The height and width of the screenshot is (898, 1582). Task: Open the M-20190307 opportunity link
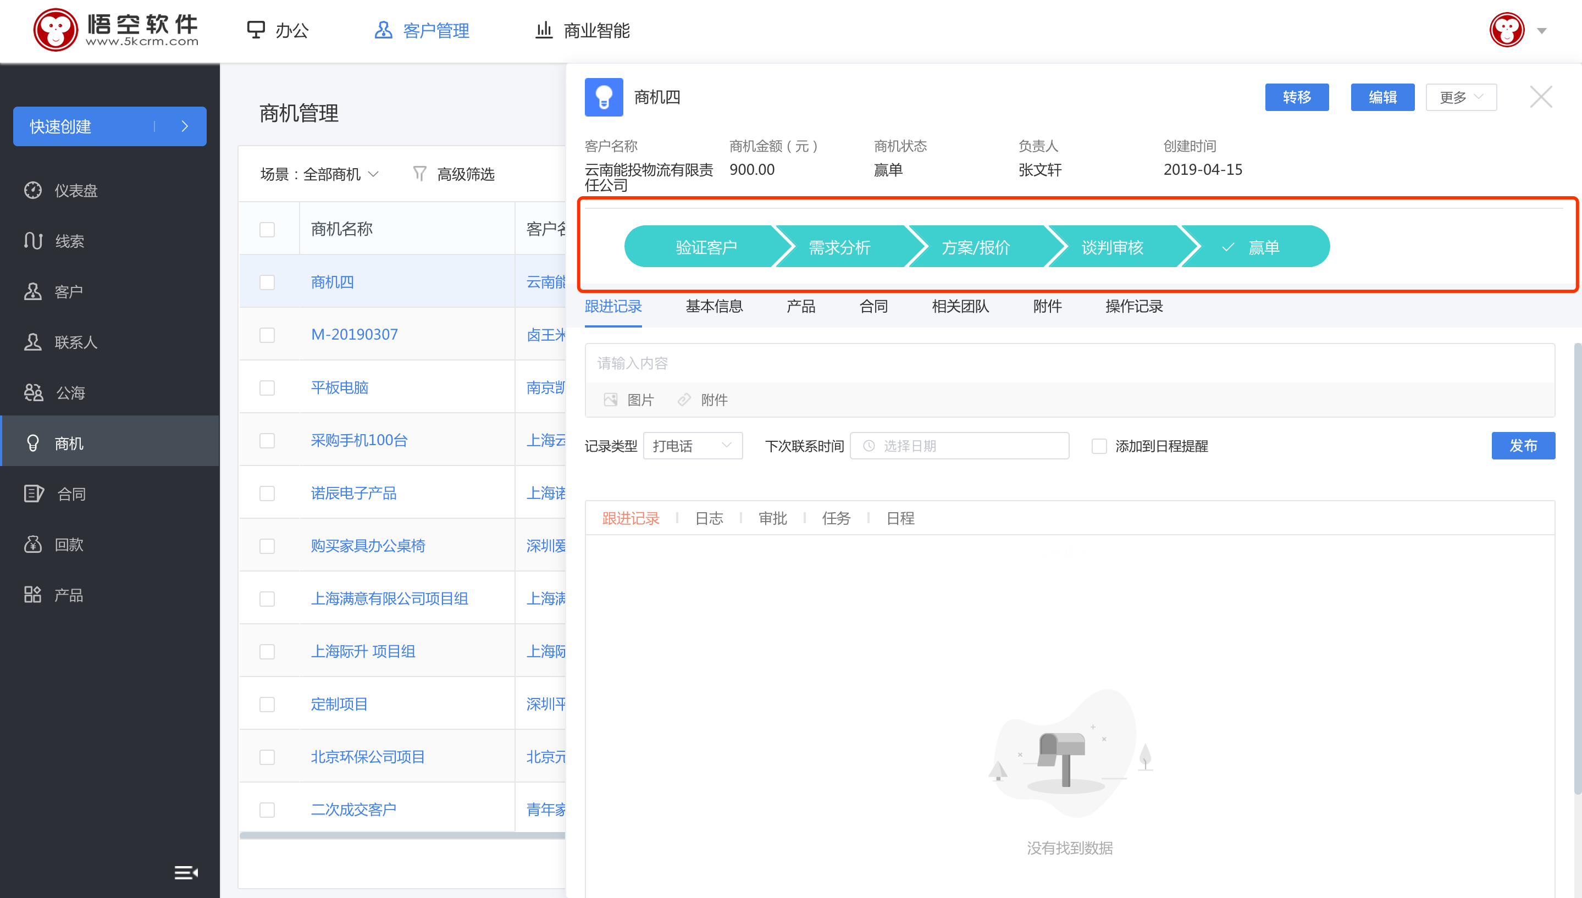354,334
